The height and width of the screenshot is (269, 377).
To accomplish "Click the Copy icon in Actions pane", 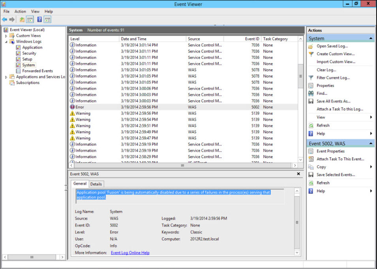I will pyautogui.click(x=311, y=167).
